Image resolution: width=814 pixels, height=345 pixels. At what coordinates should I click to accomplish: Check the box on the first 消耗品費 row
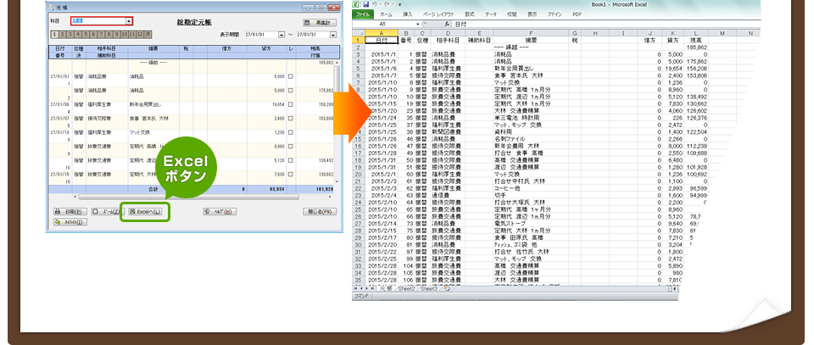(291, 76)
